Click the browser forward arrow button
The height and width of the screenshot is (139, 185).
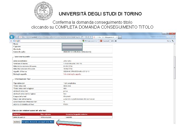[x=16, y=37]
